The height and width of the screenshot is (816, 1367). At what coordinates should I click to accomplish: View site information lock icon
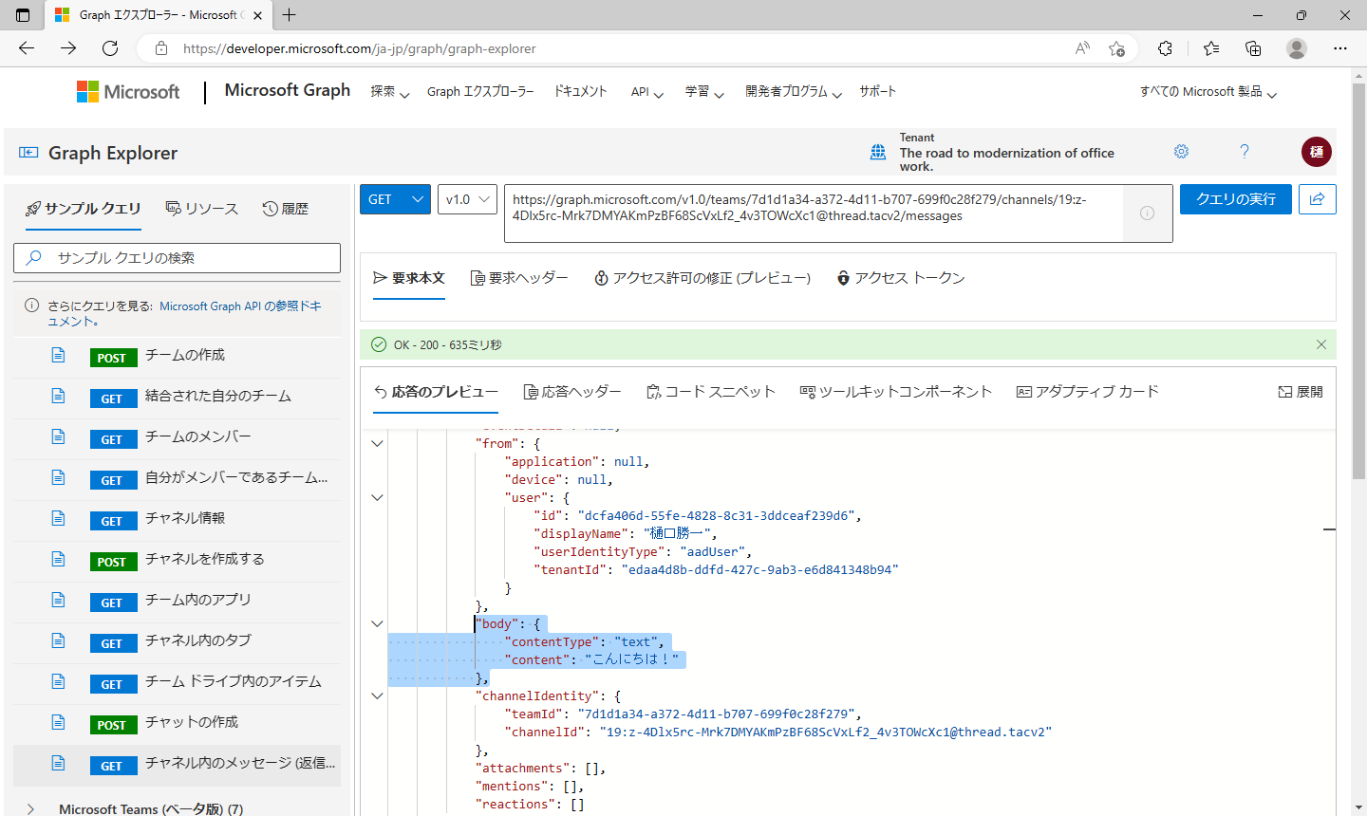(x=161, y=48)
